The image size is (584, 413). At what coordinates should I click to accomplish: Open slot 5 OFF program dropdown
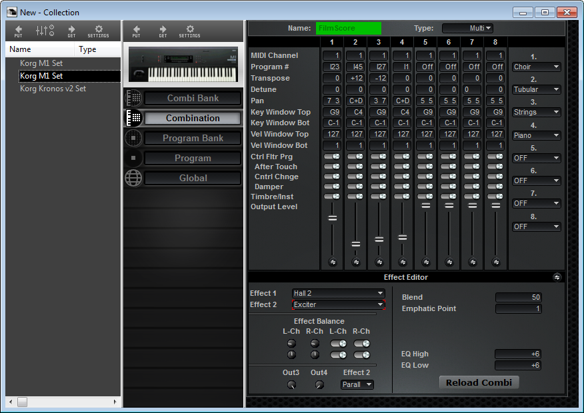point(536,158)
